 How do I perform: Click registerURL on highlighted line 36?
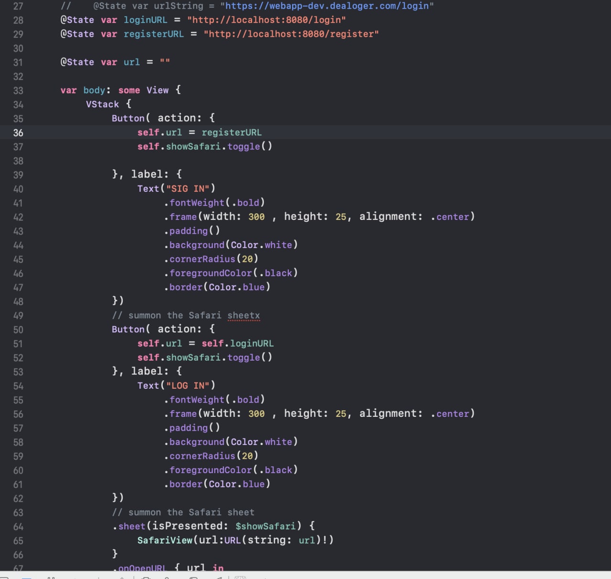[232, 132]
